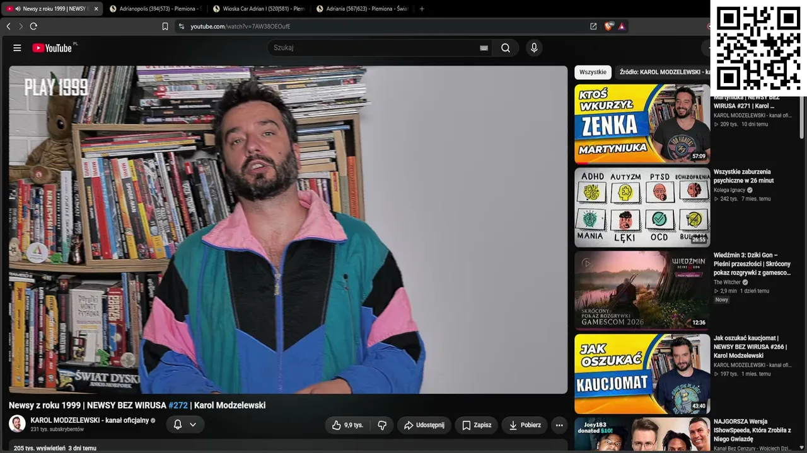
Task: Click the Pobierz download button
Action: [x=525, y=425]
